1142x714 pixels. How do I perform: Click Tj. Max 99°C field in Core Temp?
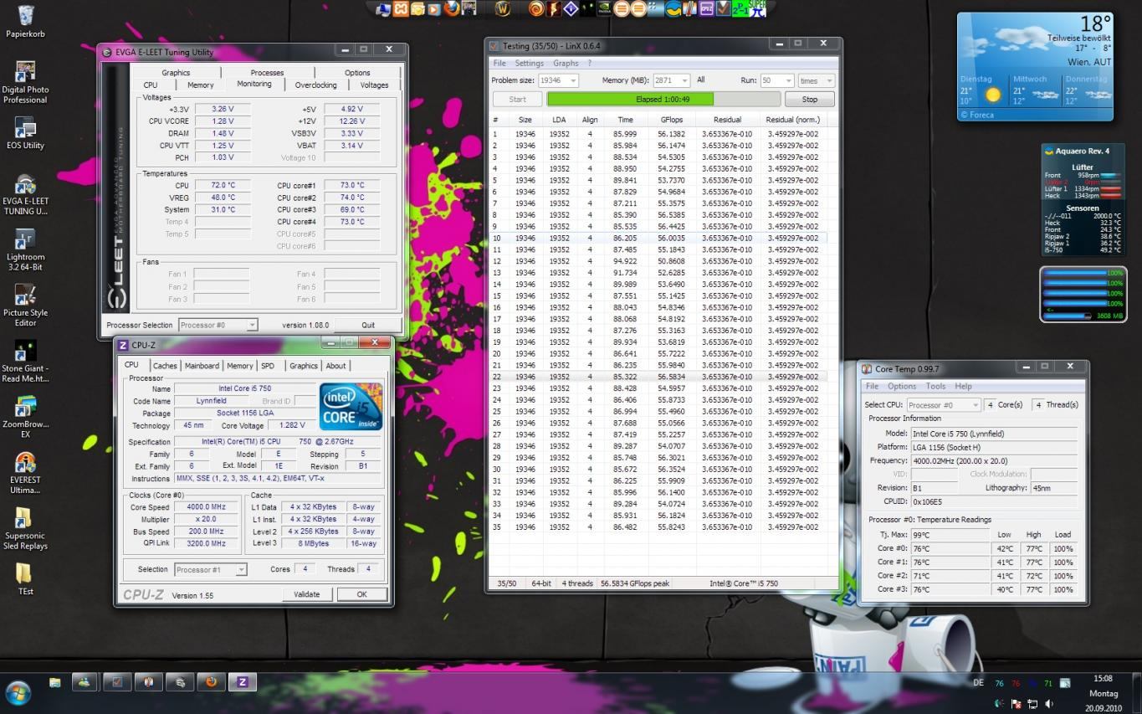tap(950, 535)
